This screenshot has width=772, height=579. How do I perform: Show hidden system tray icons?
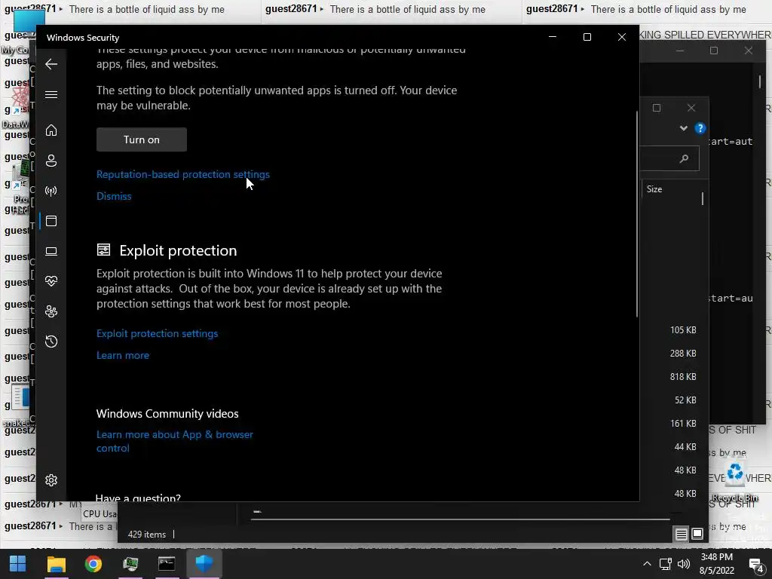click(x=647, y=564)
